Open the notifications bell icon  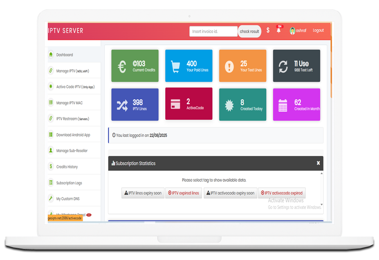click(x=279, y=31)
